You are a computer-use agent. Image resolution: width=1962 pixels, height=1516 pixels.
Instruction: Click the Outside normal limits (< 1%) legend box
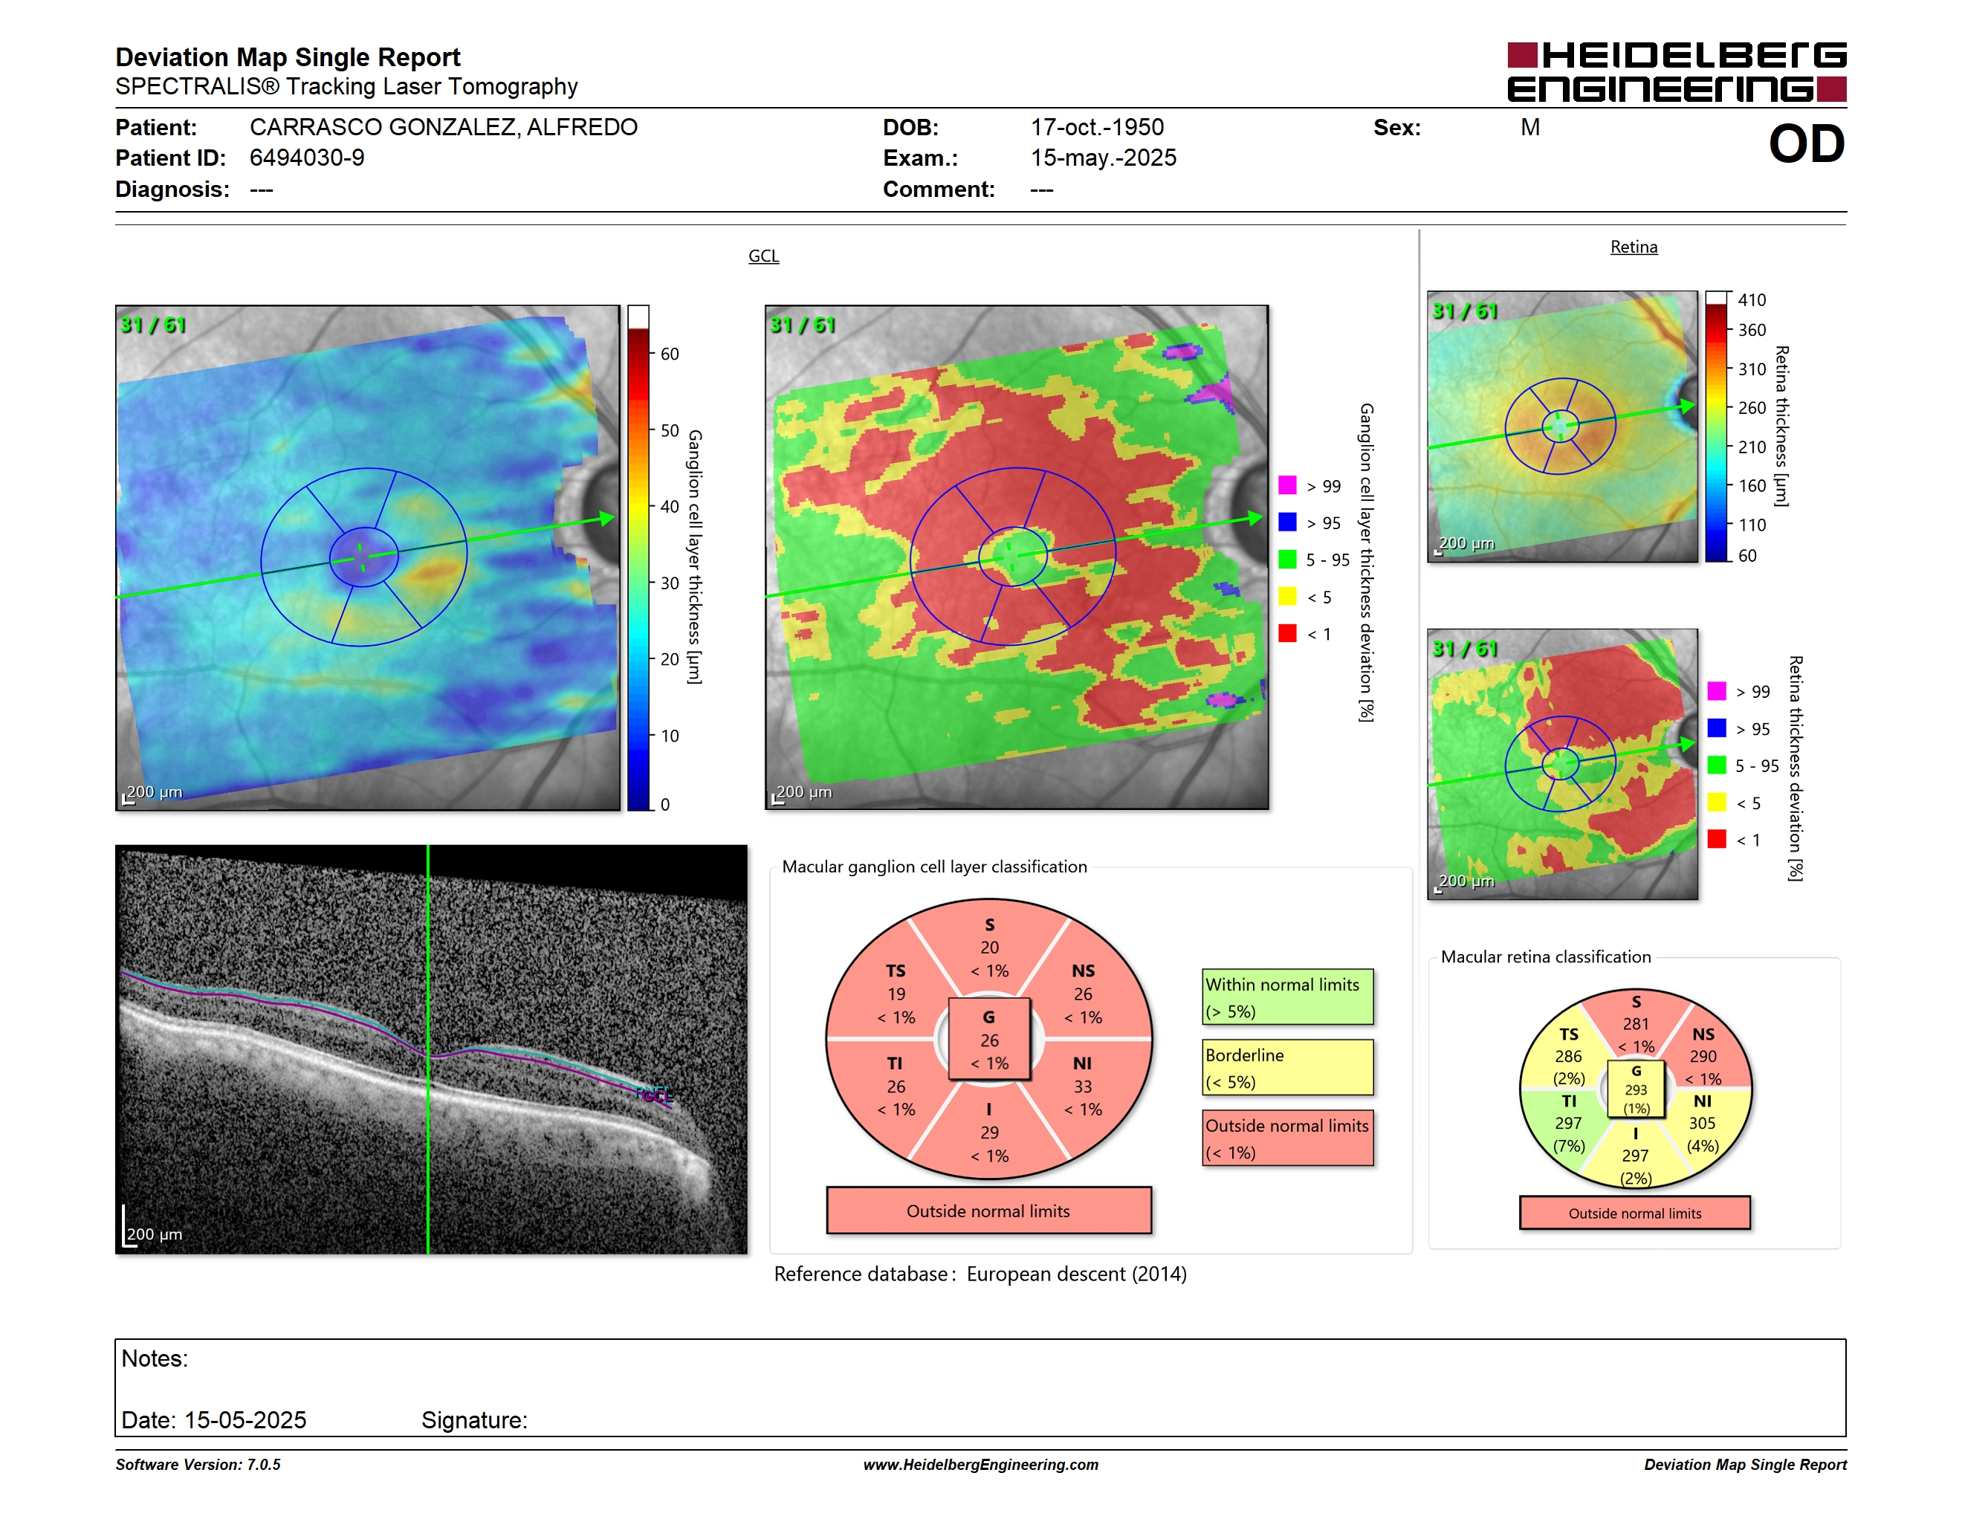coord(1287,1138)
